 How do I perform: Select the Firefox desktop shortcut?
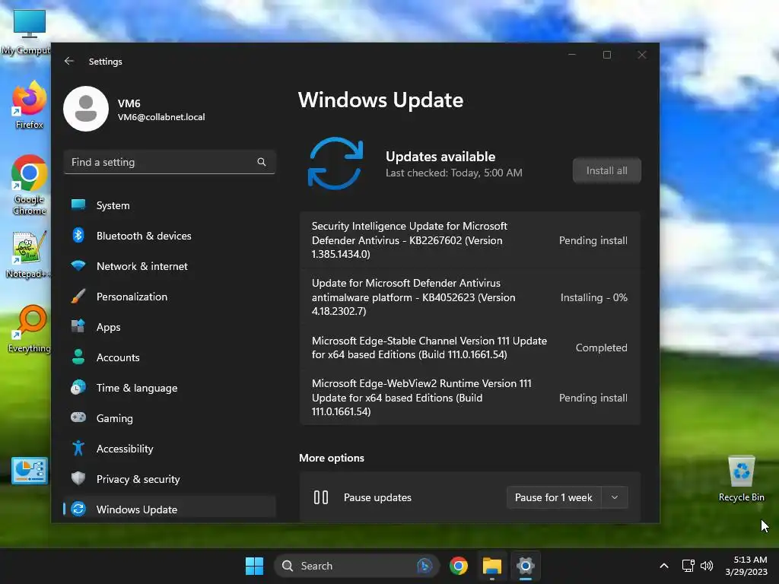[29, 105]
